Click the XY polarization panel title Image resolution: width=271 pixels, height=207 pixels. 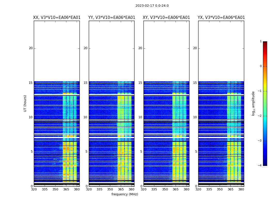coord(166,18)
